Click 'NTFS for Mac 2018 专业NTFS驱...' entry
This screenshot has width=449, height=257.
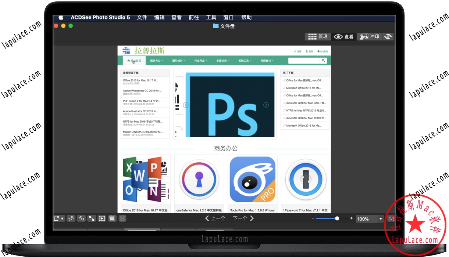[x=143, y=121]
